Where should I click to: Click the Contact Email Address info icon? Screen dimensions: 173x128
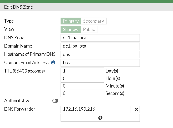(x=53, y=63)
